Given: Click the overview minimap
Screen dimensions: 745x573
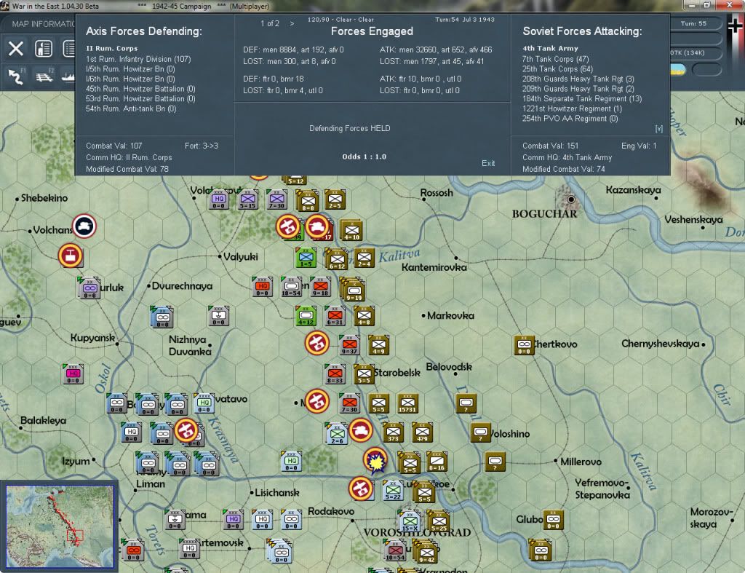Looking at the screenshot, I should tap(60, 526).
